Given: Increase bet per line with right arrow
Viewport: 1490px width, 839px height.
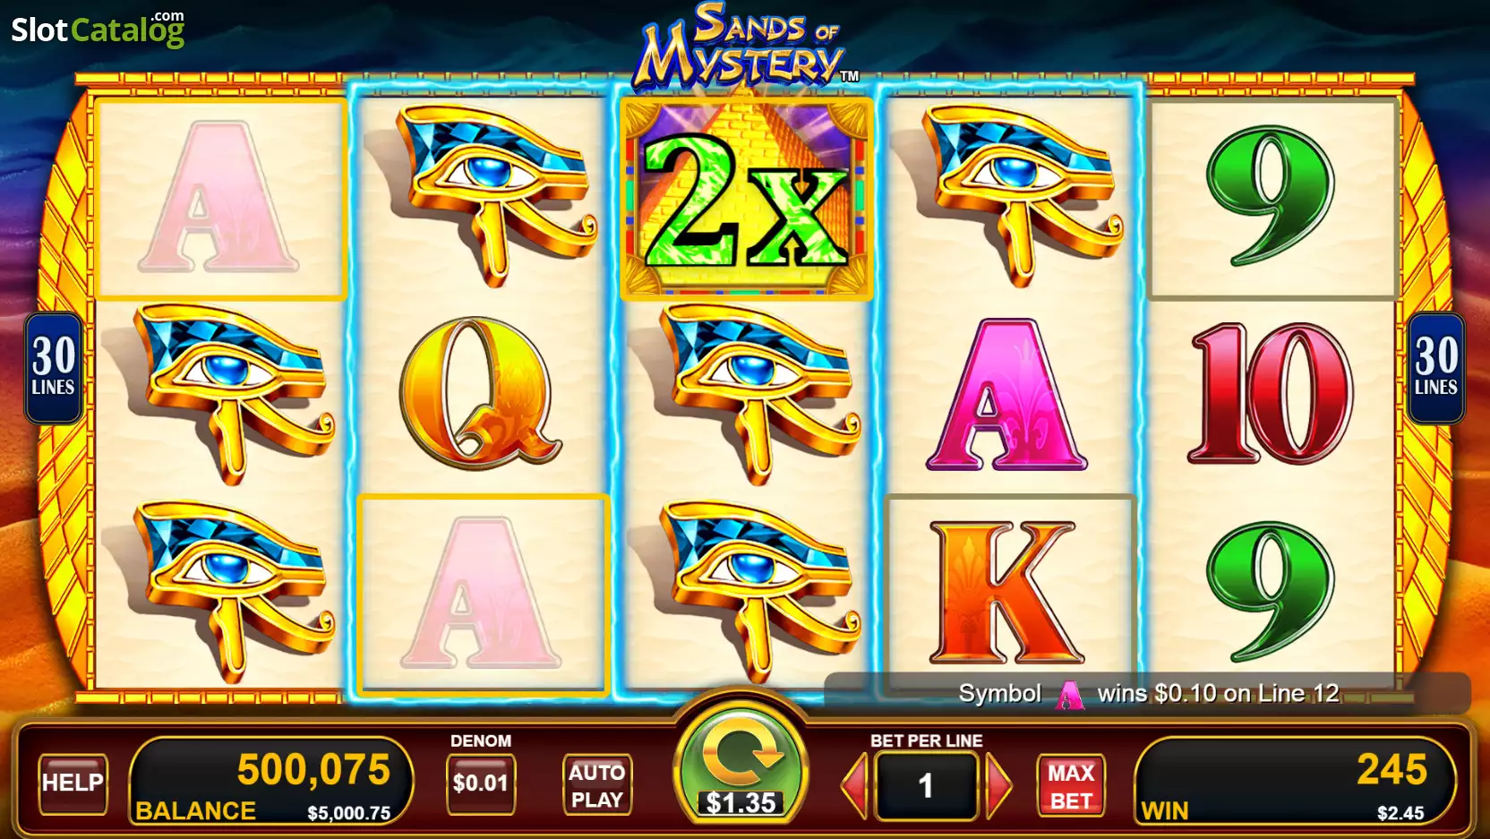Looking at the screenshot, I should 998,785.
